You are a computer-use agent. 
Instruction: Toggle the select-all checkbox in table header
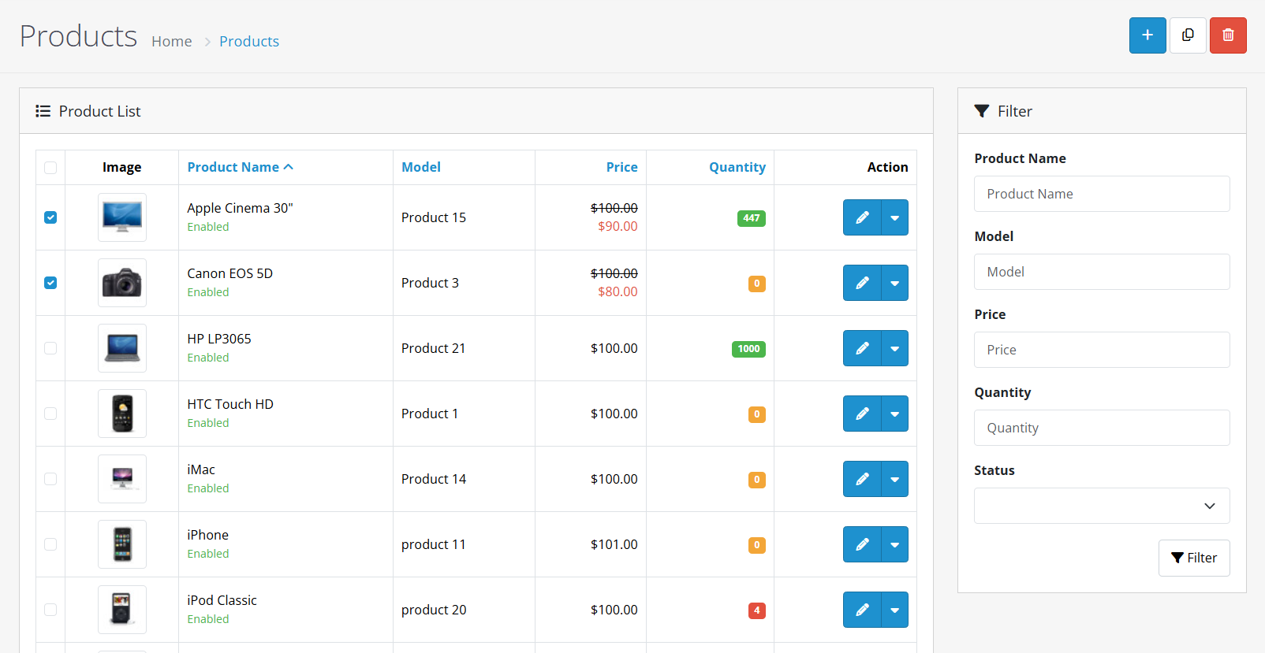50,168
